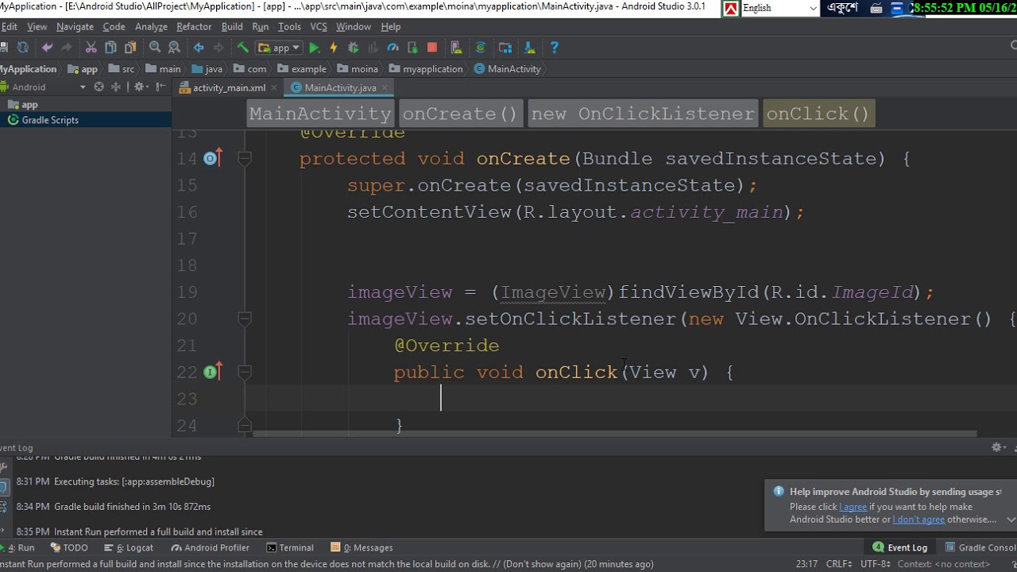The height and width of the screenshot is (572, 1017).
Task: Collapse onCreate method fold marker at line 14
Action: [x=245, y=159]
